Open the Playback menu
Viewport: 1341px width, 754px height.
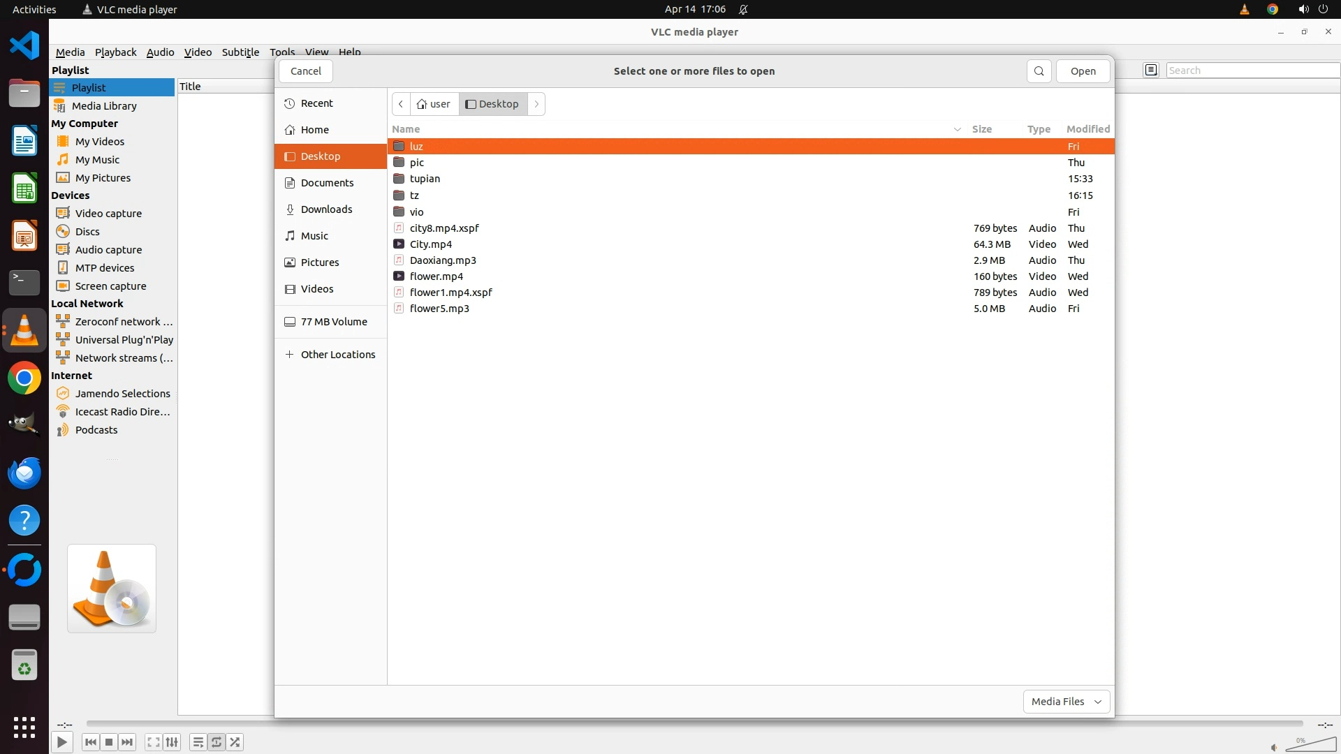[x=115, y=52]
